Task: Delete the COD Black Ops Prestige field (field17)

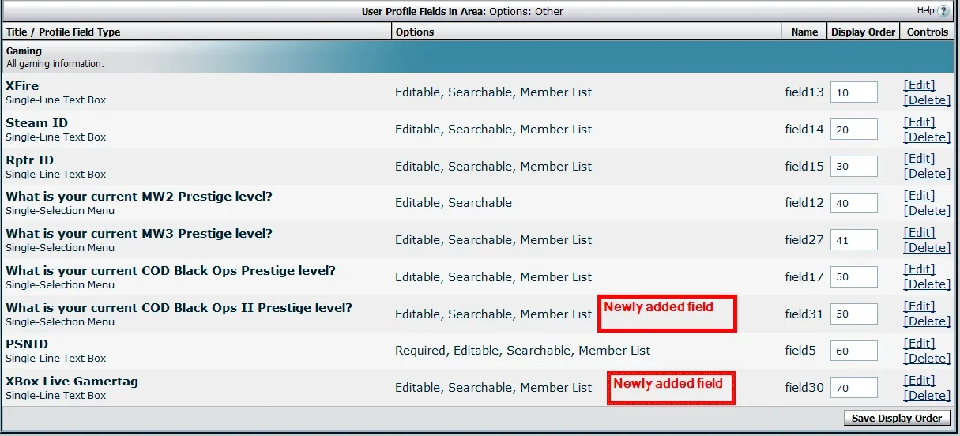Action: point(927,284)
